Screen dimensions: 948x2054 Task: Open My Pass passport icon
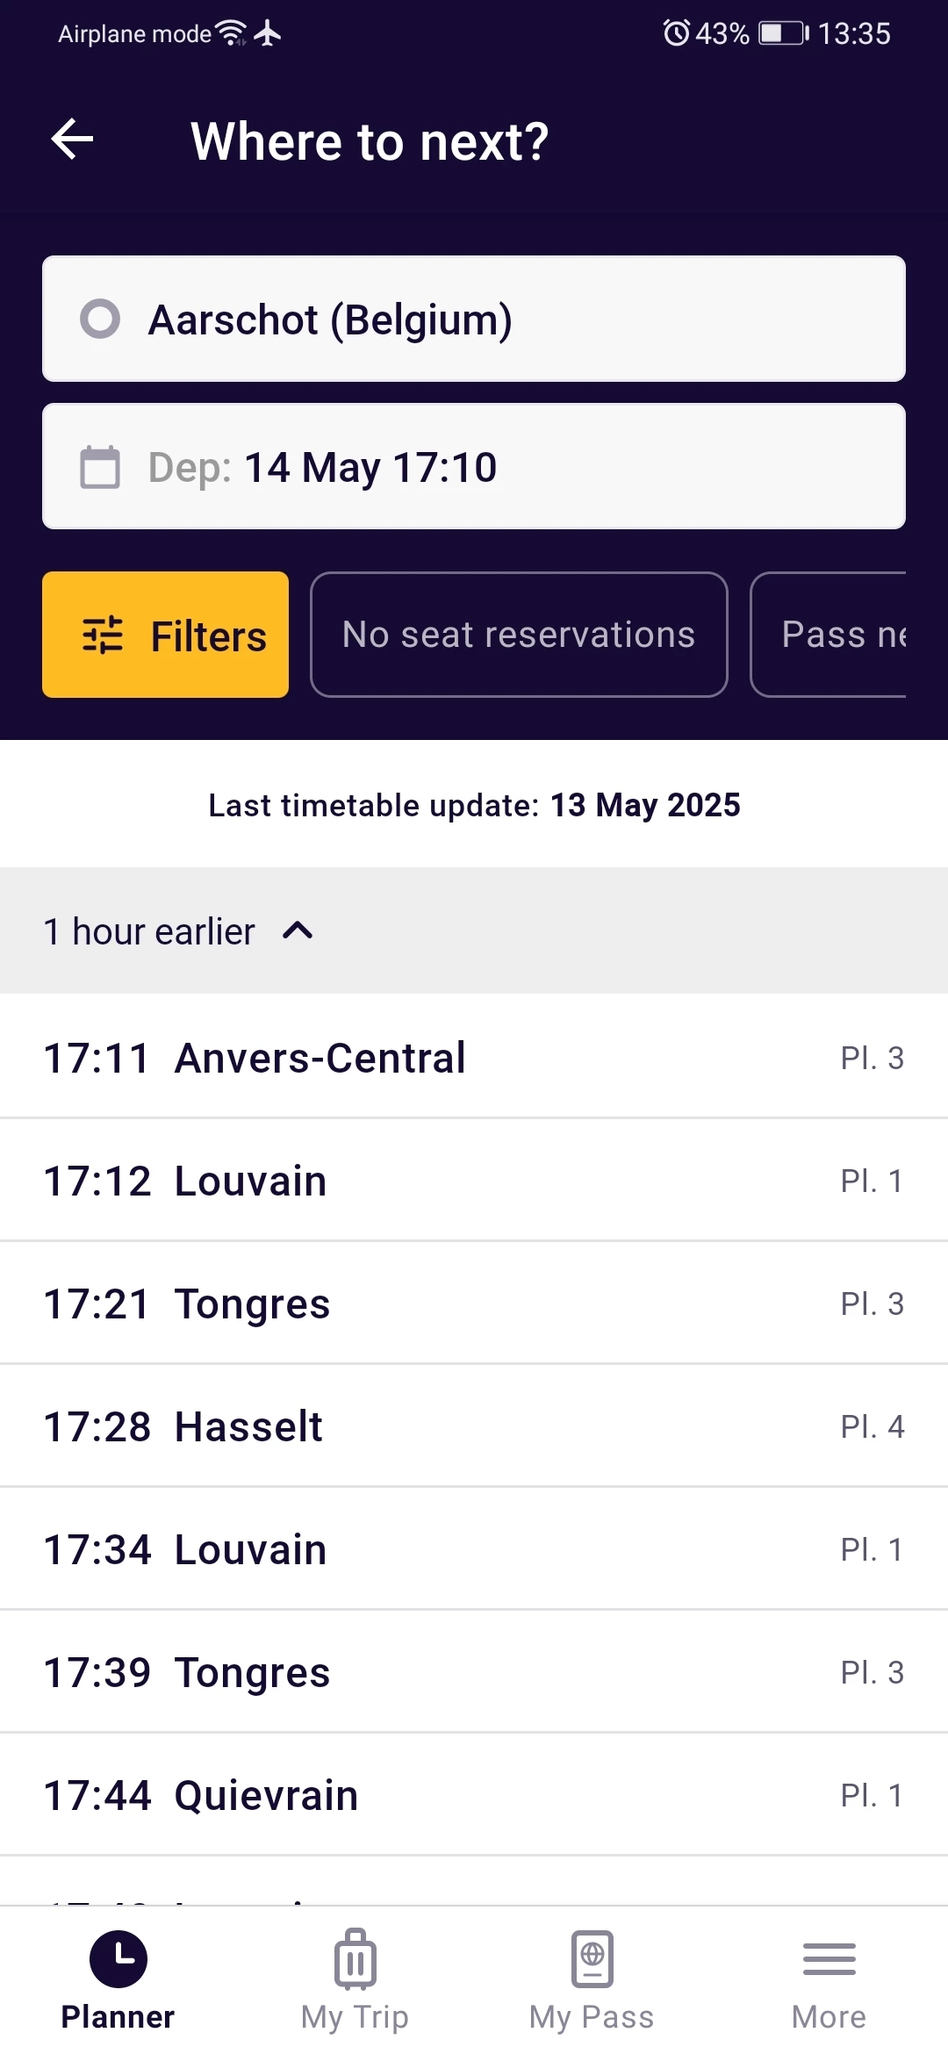(x=592, y=1959)
